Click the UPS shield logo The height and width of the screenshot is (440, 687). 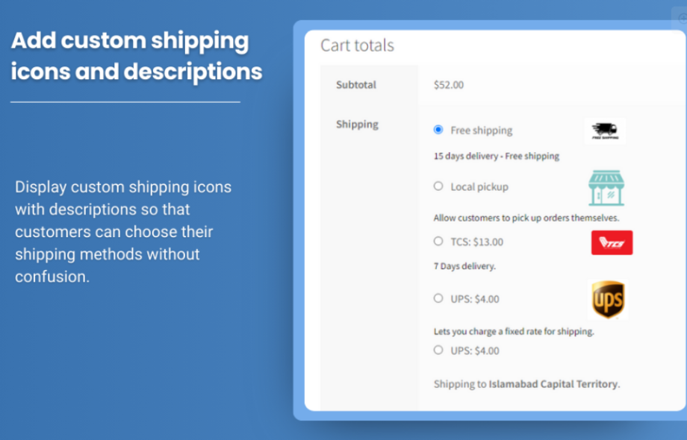coord(608,300)
